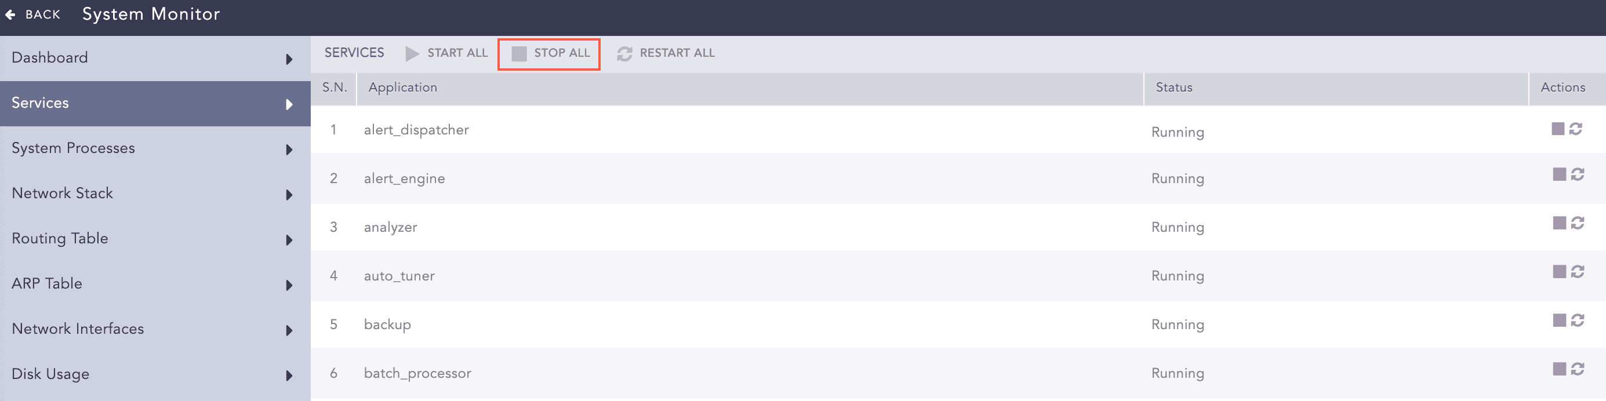The height and width of the screenshot is (401, 1606).
Task: Stop the alert_engine service
Action: coord(1559,174)
